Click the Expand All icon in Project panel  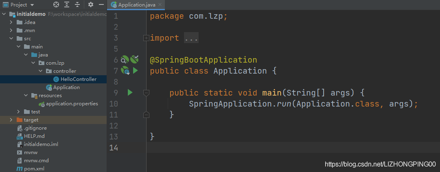(x=66, y=5)
